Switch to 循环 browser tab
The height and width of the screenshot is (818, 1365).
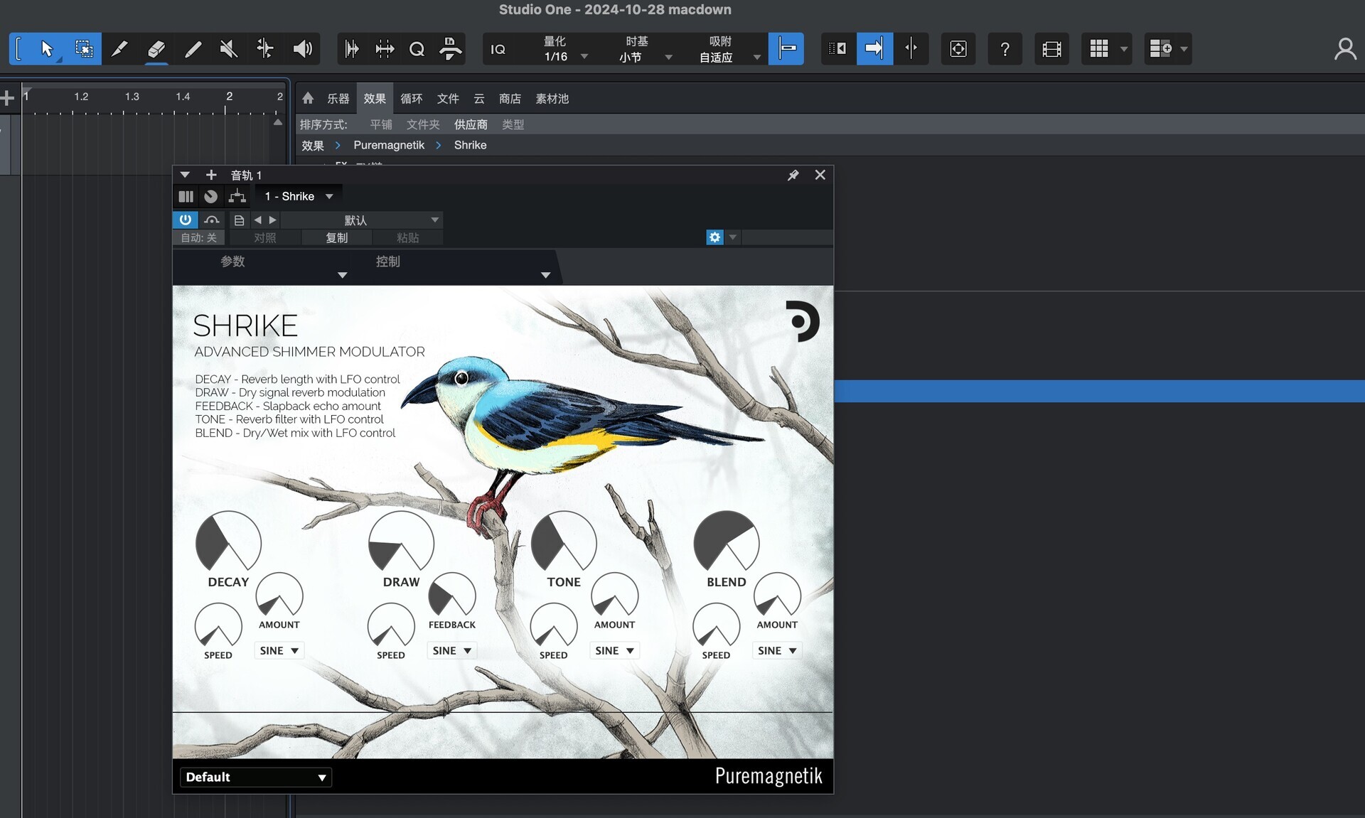[x=411, y=99]
